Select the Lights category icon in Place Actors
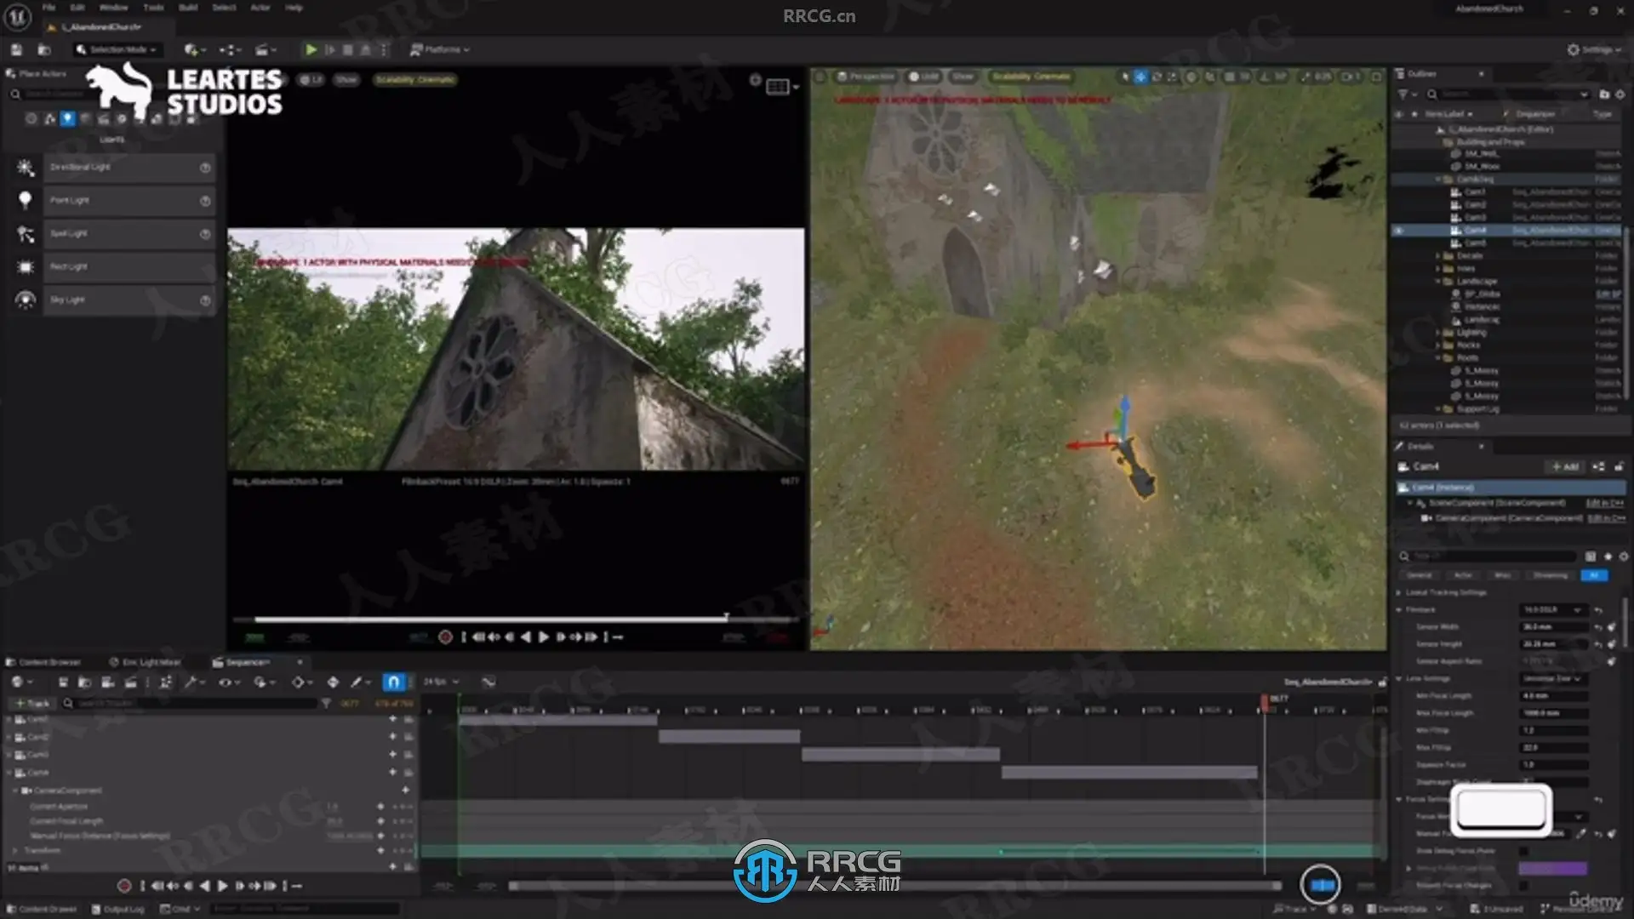 point(68,118)
